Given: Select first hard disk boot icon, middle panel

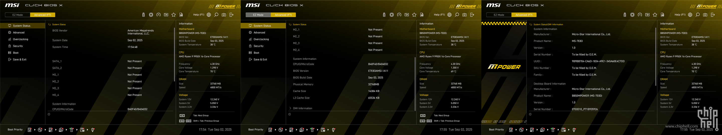Looking at the screenshot, I should coord(270,130).
